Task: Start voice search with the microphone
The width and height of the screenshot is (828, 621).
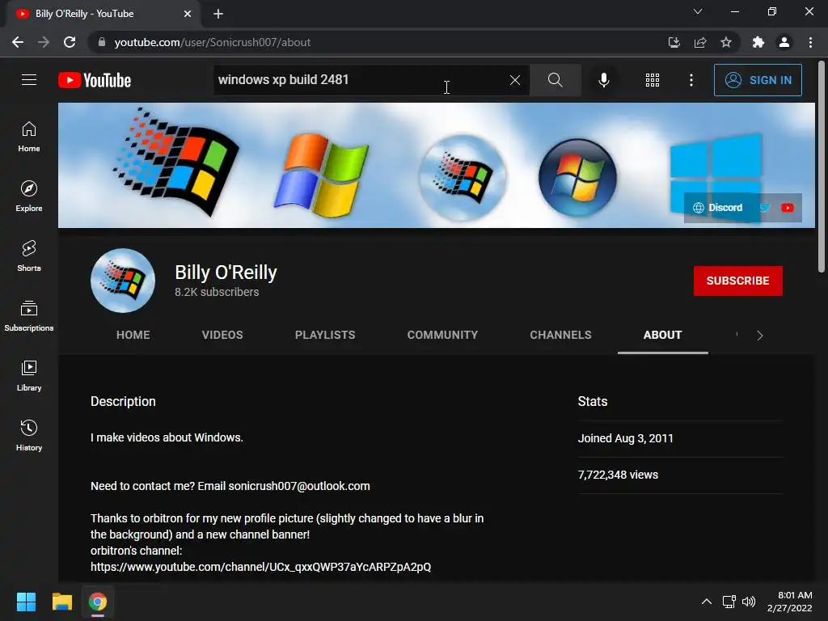Action: [604, 80]
